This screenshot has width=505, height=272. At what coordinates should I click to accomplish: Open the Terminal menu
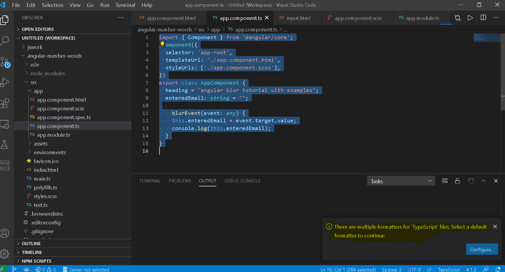[125, 5]
